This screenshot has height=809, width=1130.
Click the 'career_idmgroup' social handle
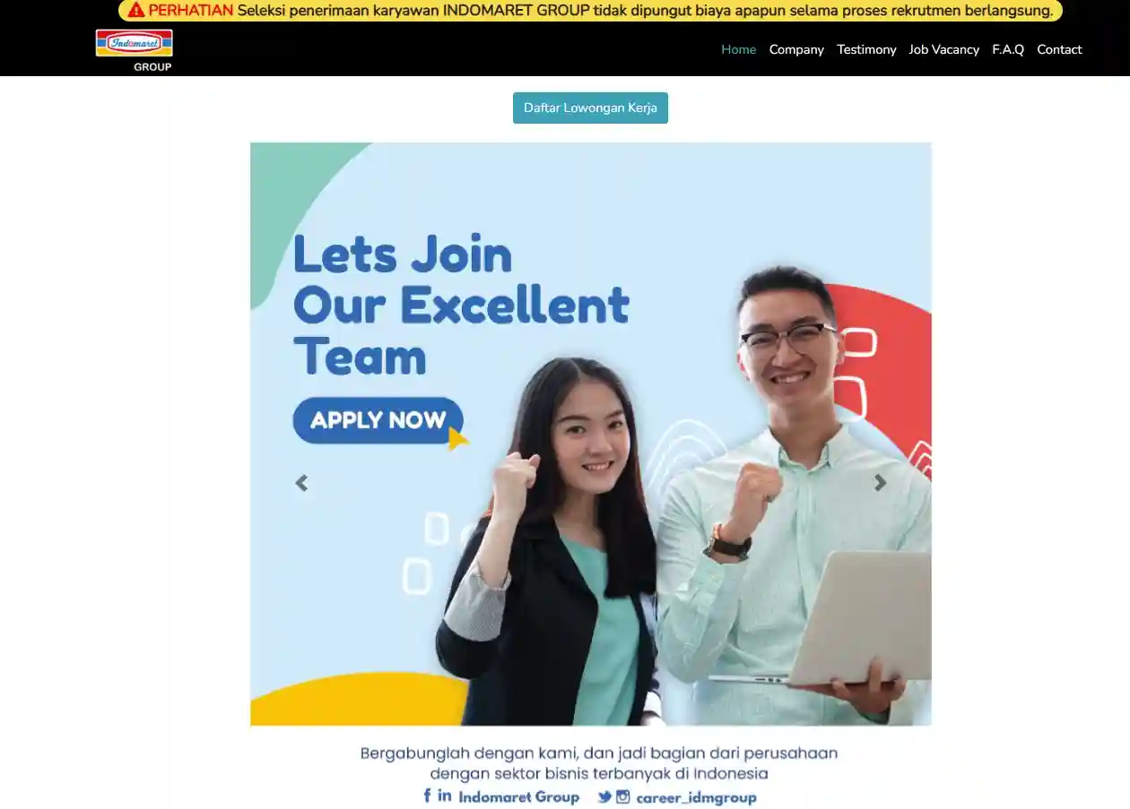tap(697, 797)
